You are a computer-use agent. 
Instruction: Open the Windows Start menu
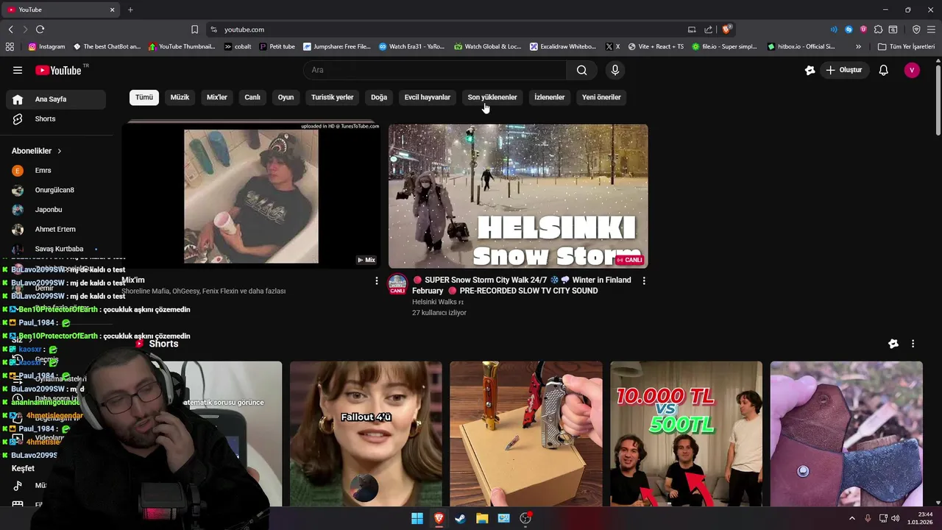(417, 518)
